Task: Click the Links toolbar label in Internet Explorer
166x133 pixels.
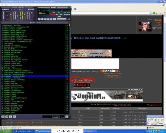Action: [161, 13]
